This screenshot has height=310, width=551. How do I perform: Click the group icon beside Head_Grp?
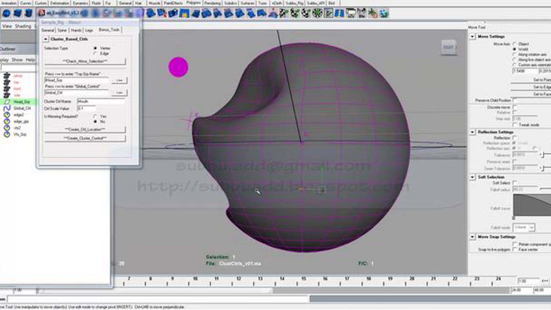tap(7, 102)
